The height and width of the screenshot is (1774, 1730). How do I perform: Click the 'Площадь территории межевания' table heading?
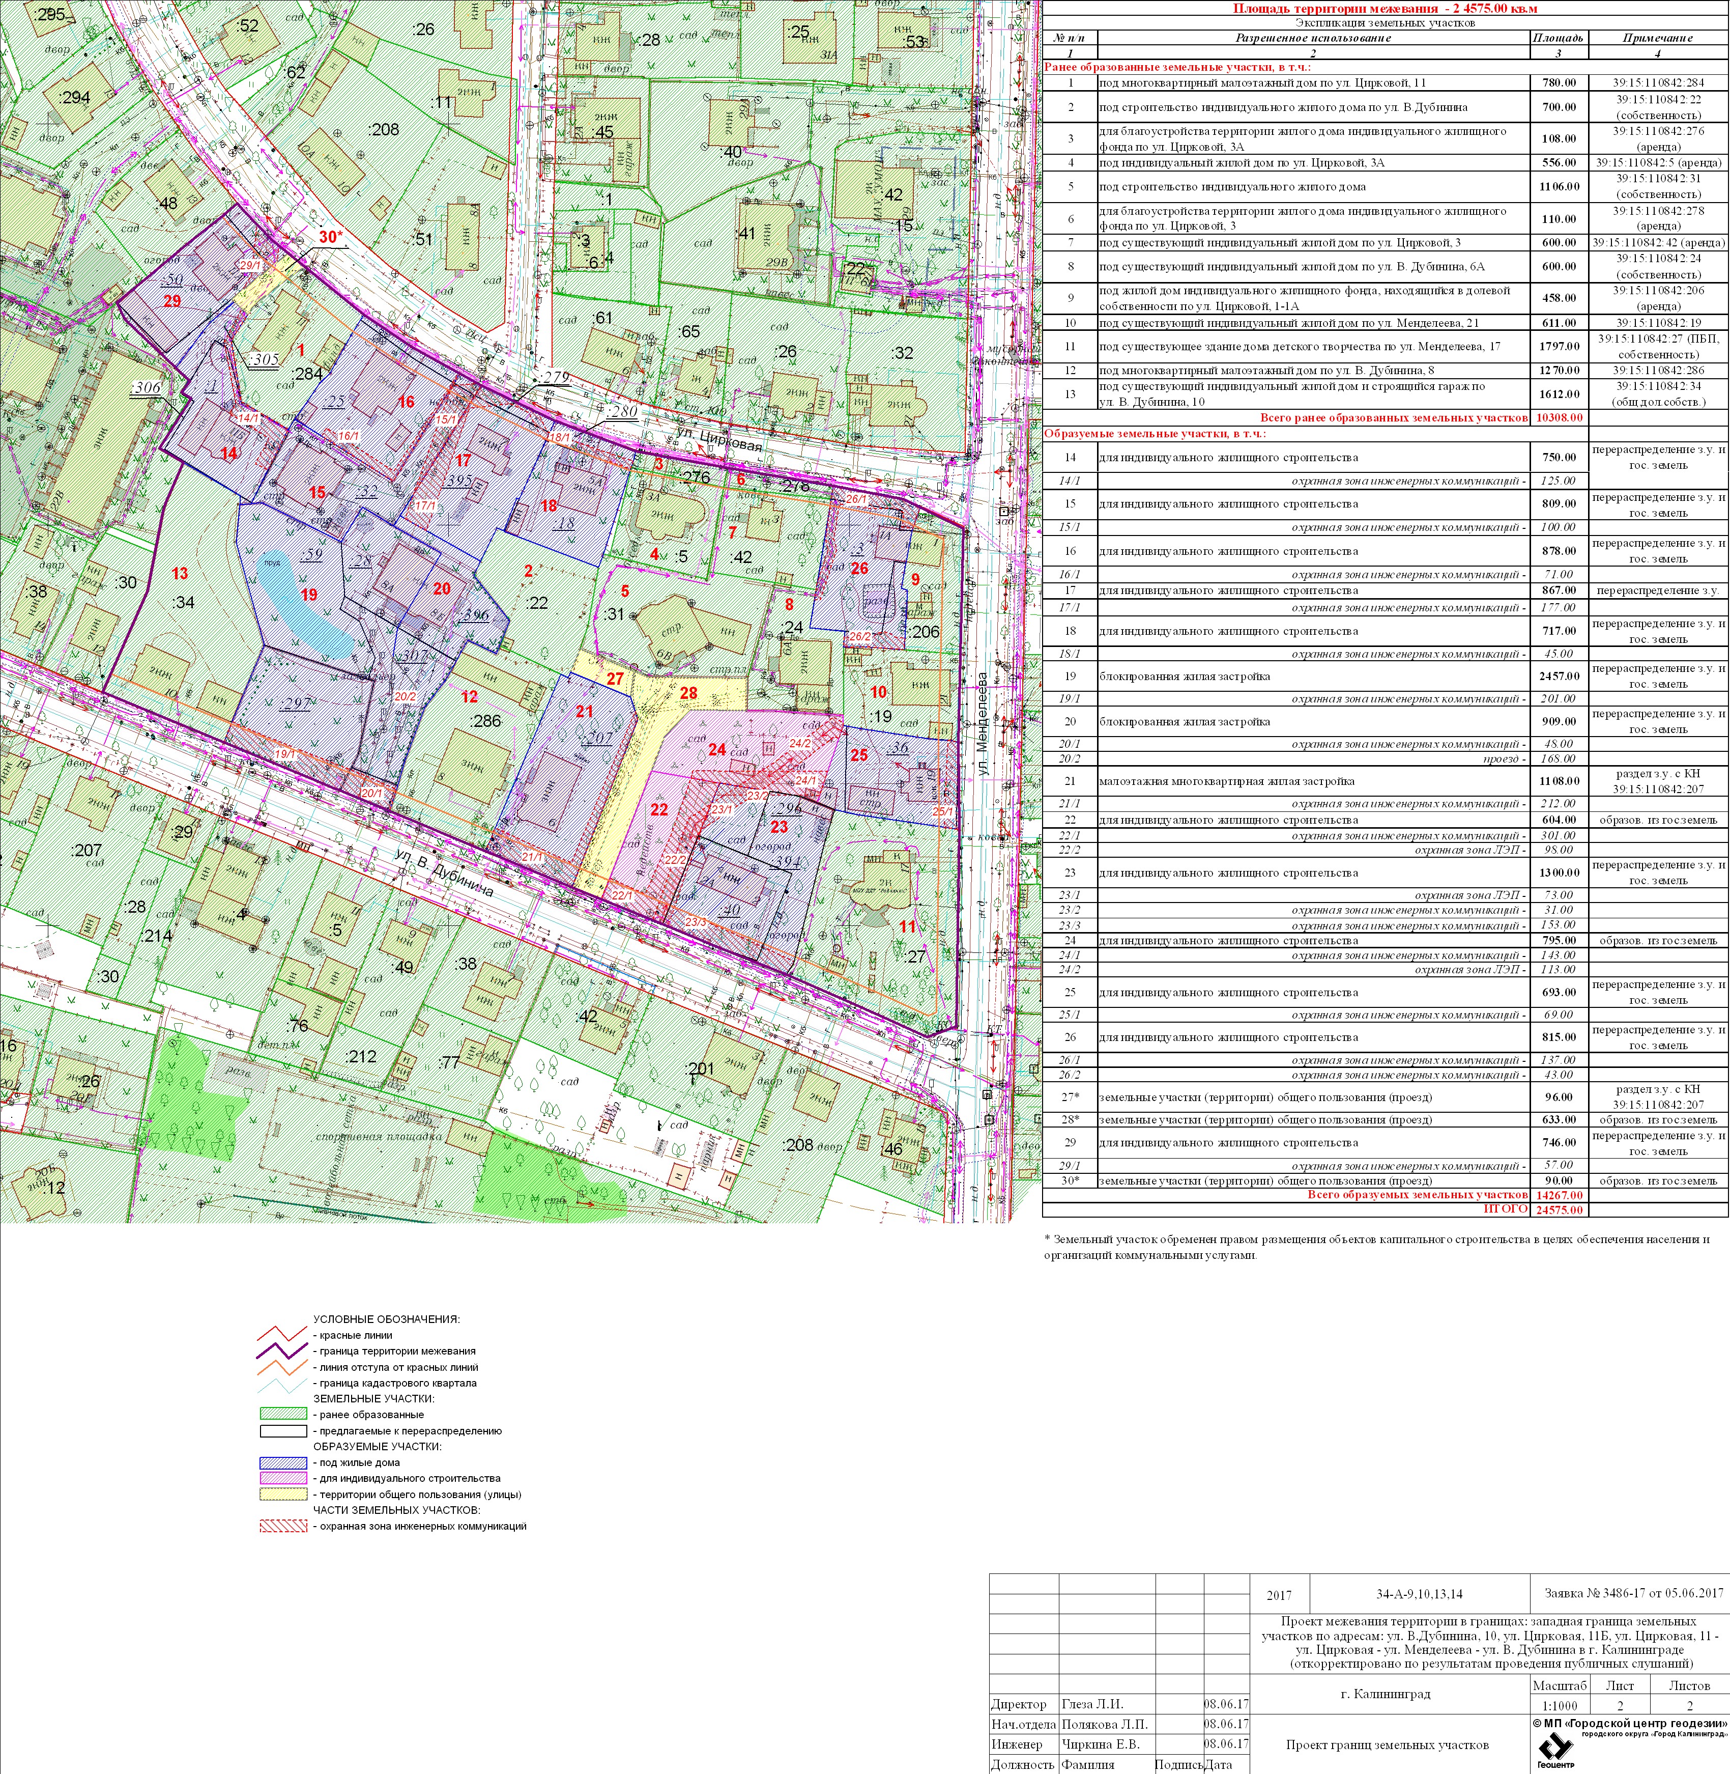[x=1385, y=8]
